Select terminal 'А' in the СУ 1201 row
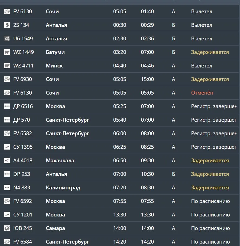This screenshot has height=246, width=240. 173,215
